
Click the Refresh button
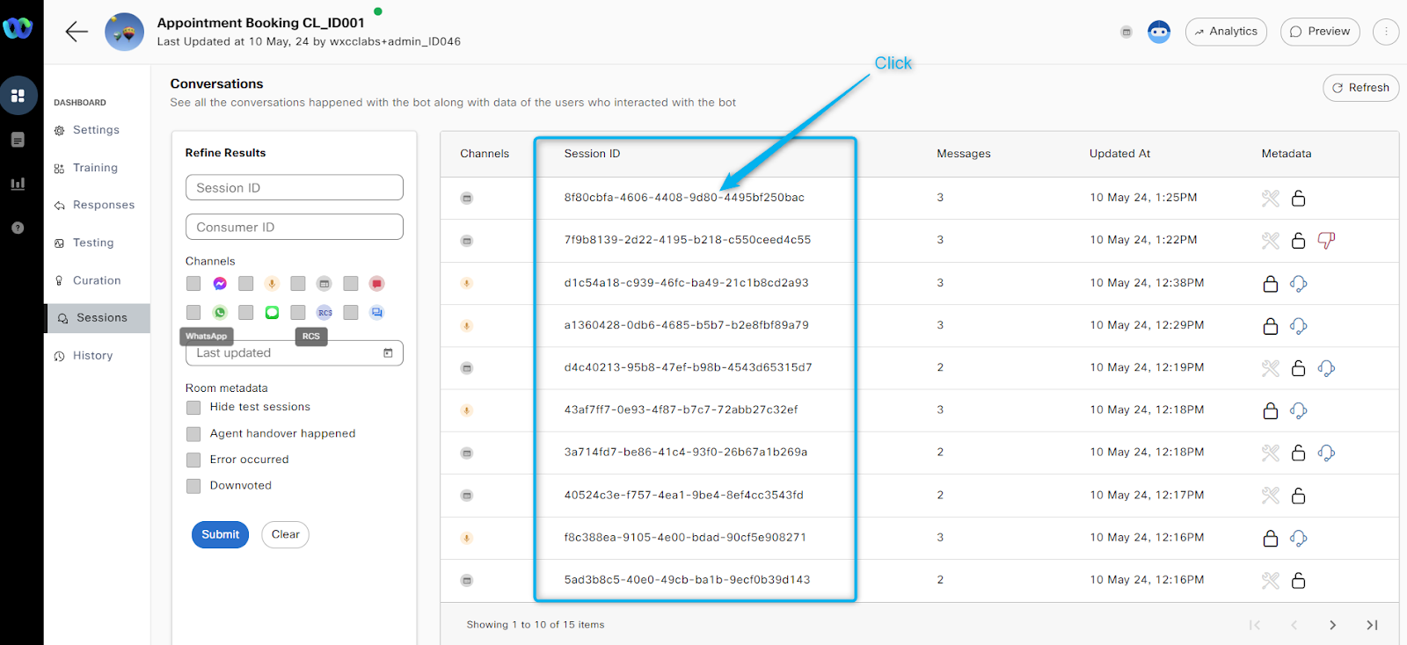[1360, 88]
